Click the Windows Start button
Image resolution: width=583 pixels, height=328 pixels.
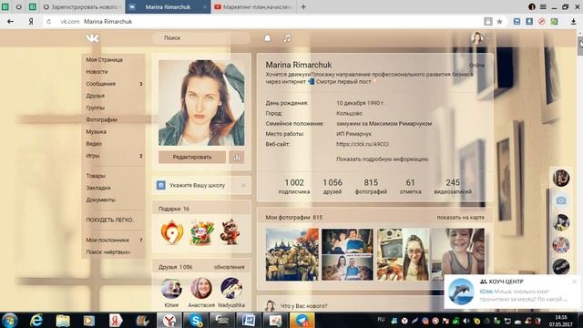pyautogui.click(x=10, y=320)
